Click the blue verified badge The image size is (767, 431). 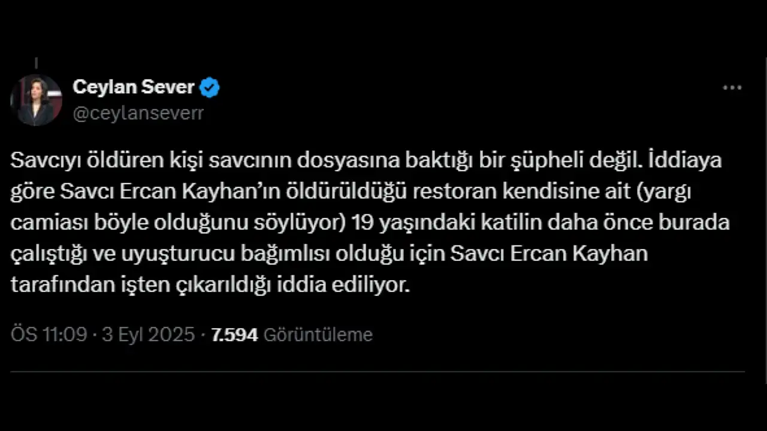point(210,88)
